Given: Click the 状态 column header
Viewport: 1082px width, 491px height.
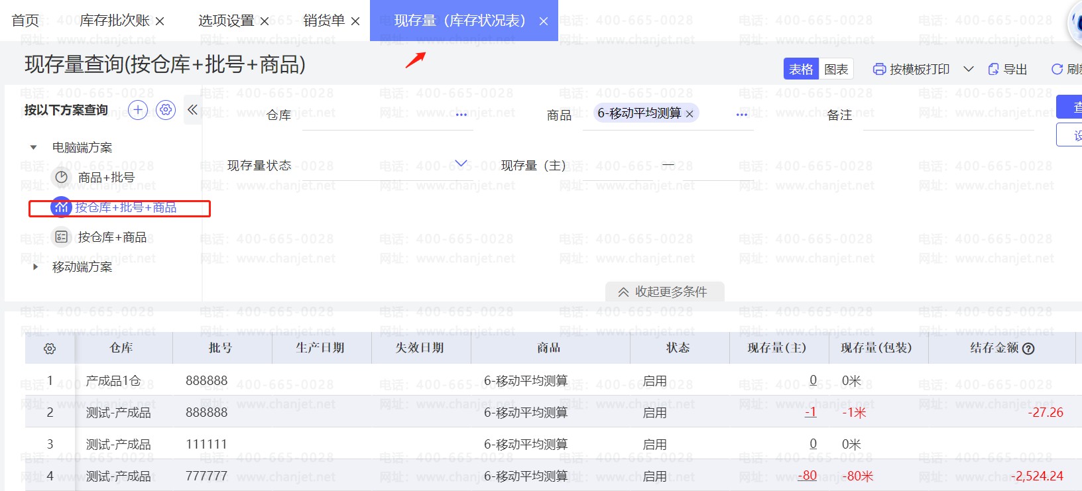Looking at the screenshot, I should [678, 348].
